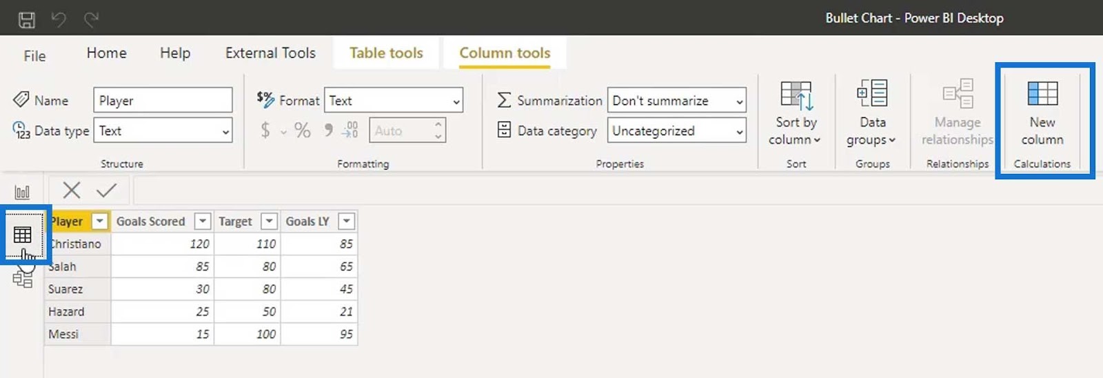The image size is (1103, 378).
Task: Toggle thousands separator comma icon
Action: [x=328, y=129]
